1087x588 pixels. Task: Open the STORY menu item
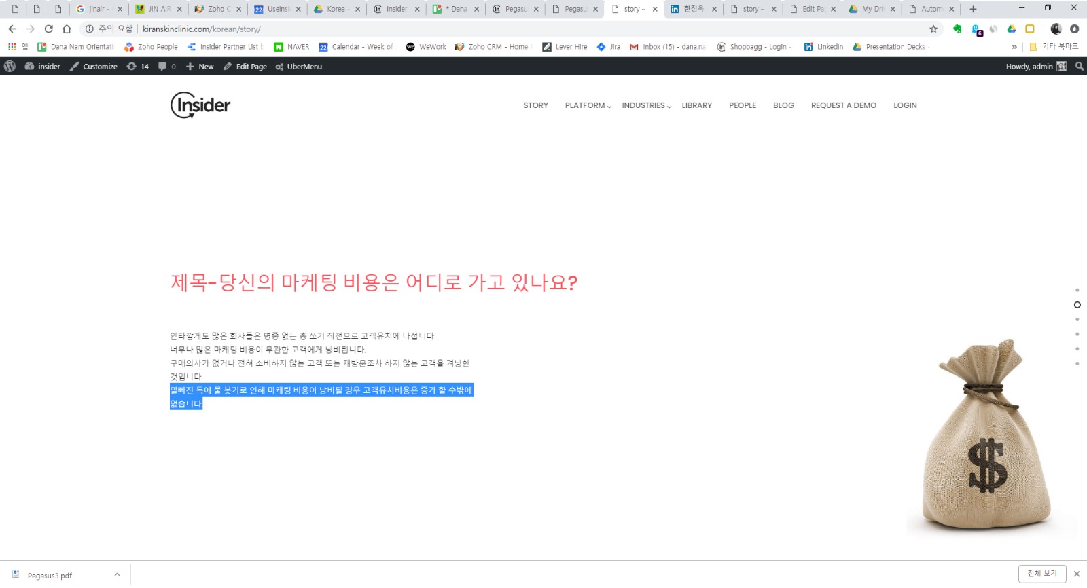pos(535,105)
